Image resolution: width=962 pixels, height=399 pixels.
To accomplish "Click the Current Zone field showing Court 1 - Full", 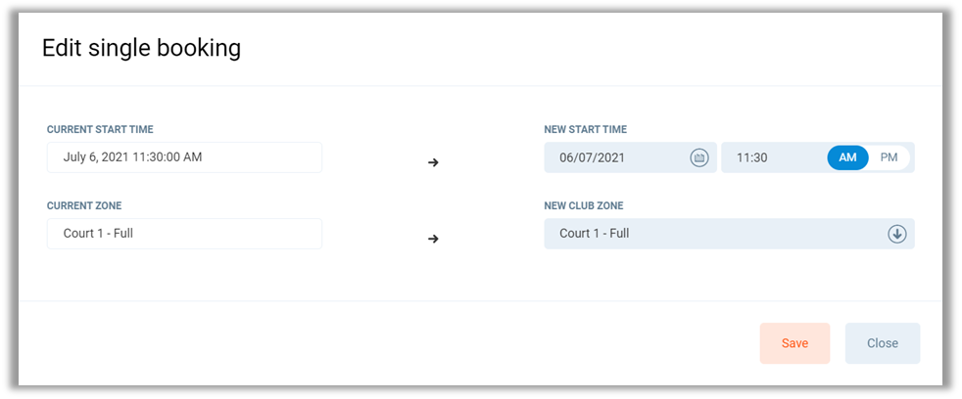I will tap(184, 234).
